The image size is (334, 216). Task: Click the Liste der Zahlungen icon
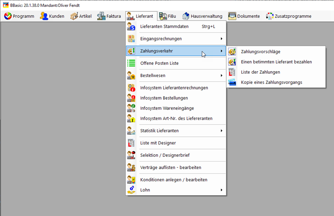tap(232, 72)
